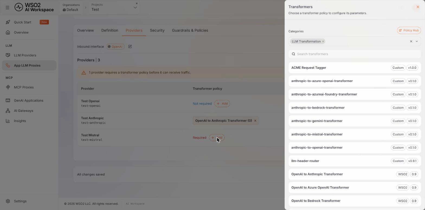The width and height of the screenshot is (425, 210).
Task: Switch to the Security tab
Action: (x=157, y=30)
